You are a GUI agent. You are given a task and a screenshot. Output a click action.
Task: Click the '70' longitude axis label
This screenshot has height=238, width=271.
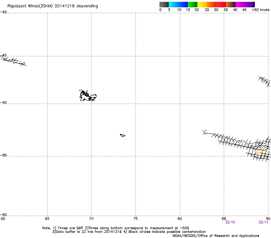(x=91, y=219)
